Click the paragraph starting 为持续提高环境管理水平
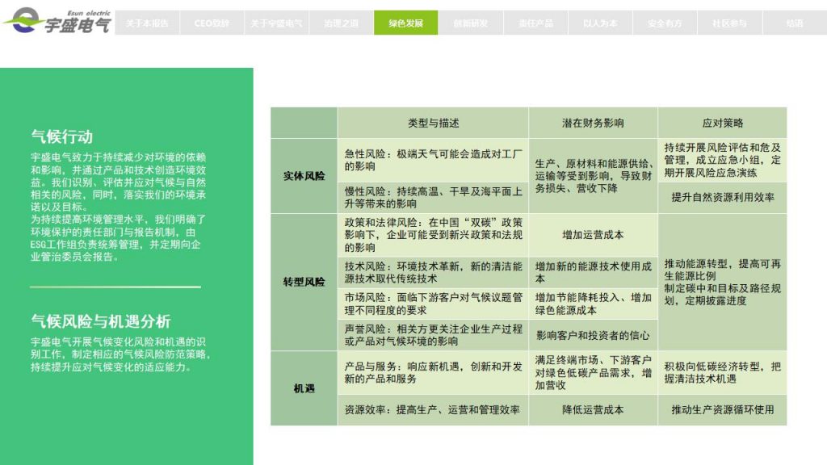Screen dimensions: 827x465 coord(118,238)
